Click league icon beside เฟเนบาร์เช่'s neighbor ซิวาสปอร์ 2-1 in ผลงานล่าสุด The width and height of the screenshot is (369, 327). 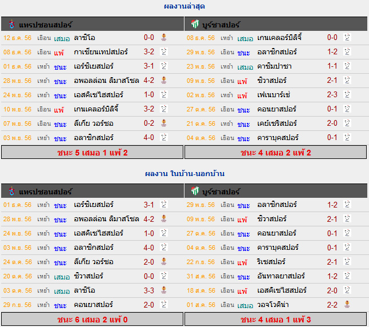pyautogui.click(x=347, y=80)
